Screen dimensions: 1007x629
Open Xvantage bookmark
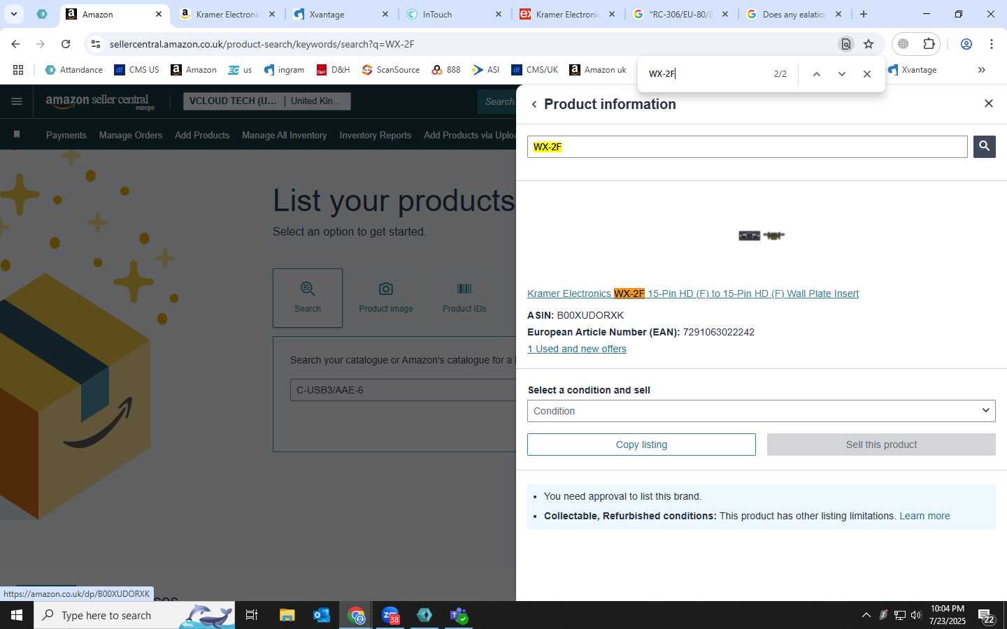click(912, 70)
